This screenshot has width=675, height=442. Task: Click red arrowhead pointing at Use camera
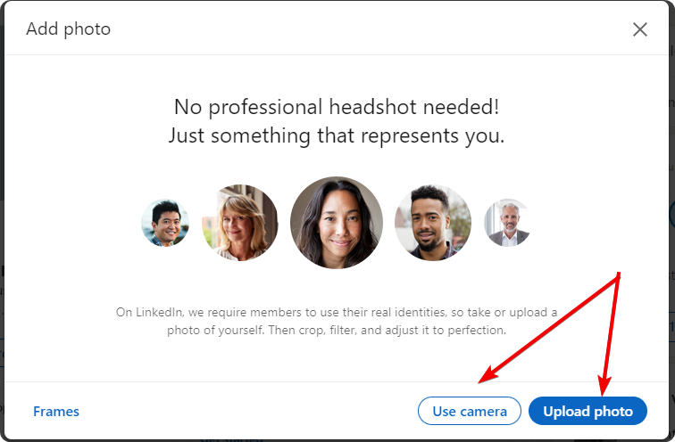[x=482, y=380]
